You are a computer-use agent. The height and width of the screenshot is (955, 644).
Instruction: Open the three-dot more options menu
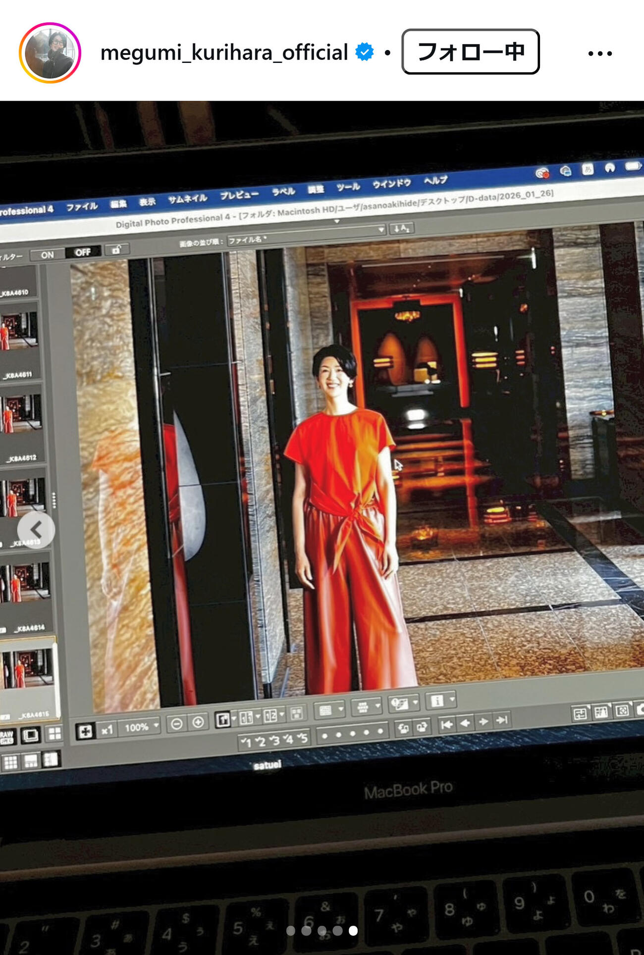coord(600,53)
